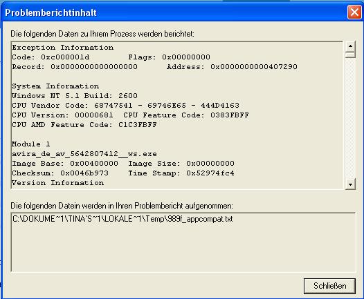Click the Problemberichtinhalt title bar
The height and width of the screenshot is (299, 364).
174,12
